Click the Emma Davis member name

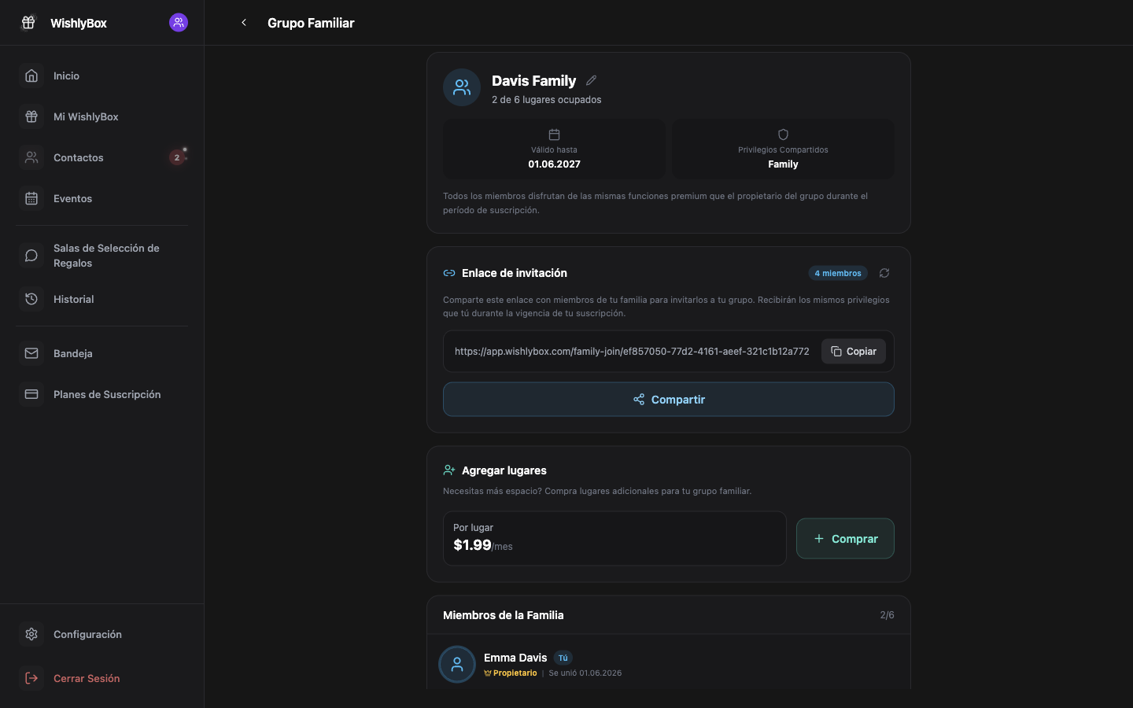515,658
